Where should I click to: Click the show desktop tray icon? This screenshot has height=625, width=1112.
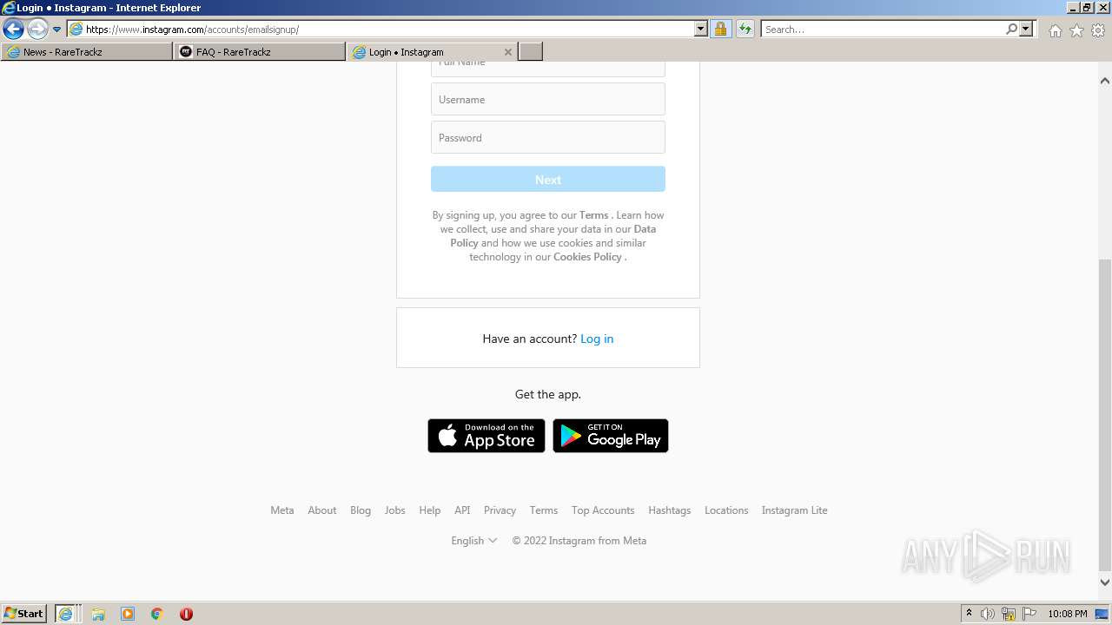pyautogui.click(x=1102, y=614)
